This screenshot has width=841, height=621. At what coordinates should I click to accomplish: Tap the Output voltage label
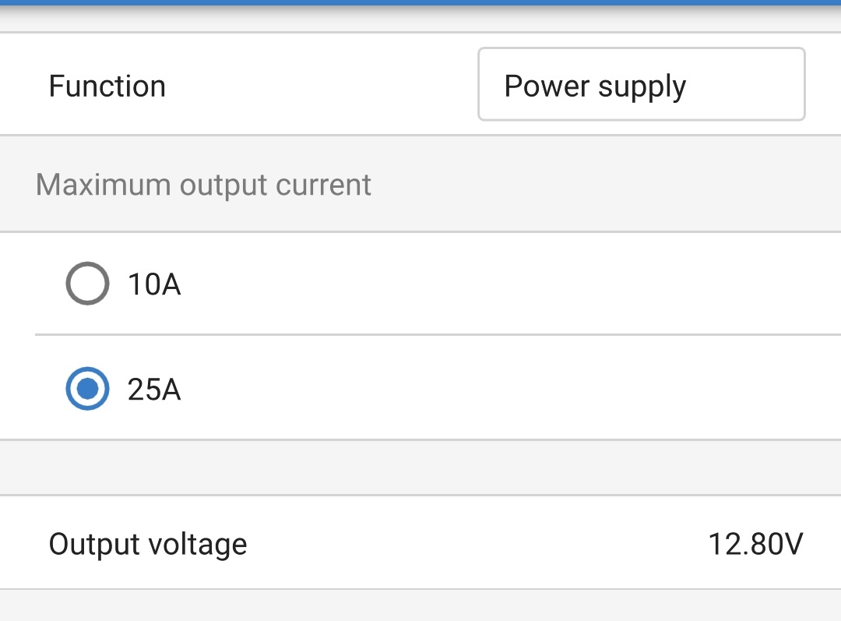pos(147,543)
